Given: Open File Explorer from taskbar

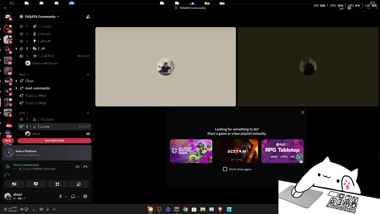Looking at the screenshot, I should [203, 209].
